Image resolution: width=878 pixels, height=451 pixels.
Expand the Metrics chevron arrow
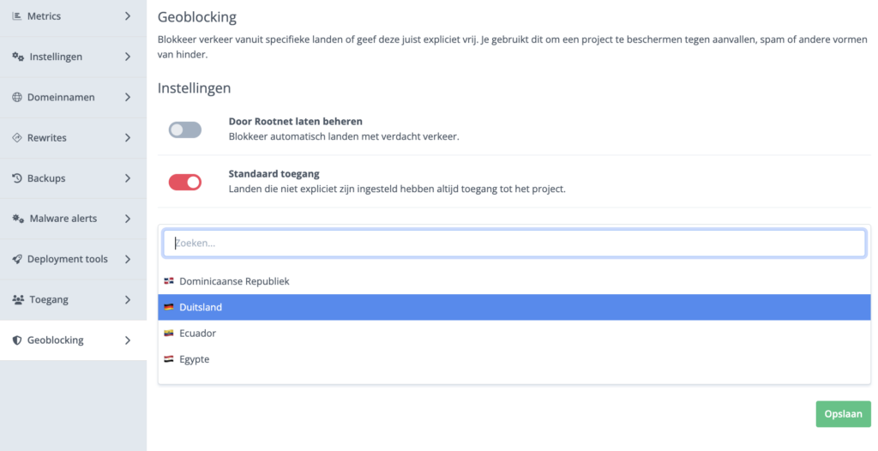(x=128, y=16)
